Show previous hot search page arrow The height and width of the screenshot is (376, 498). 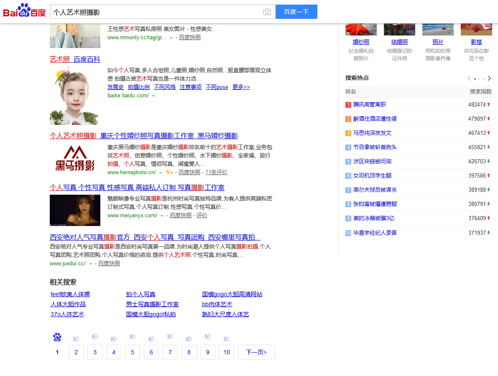469,79
